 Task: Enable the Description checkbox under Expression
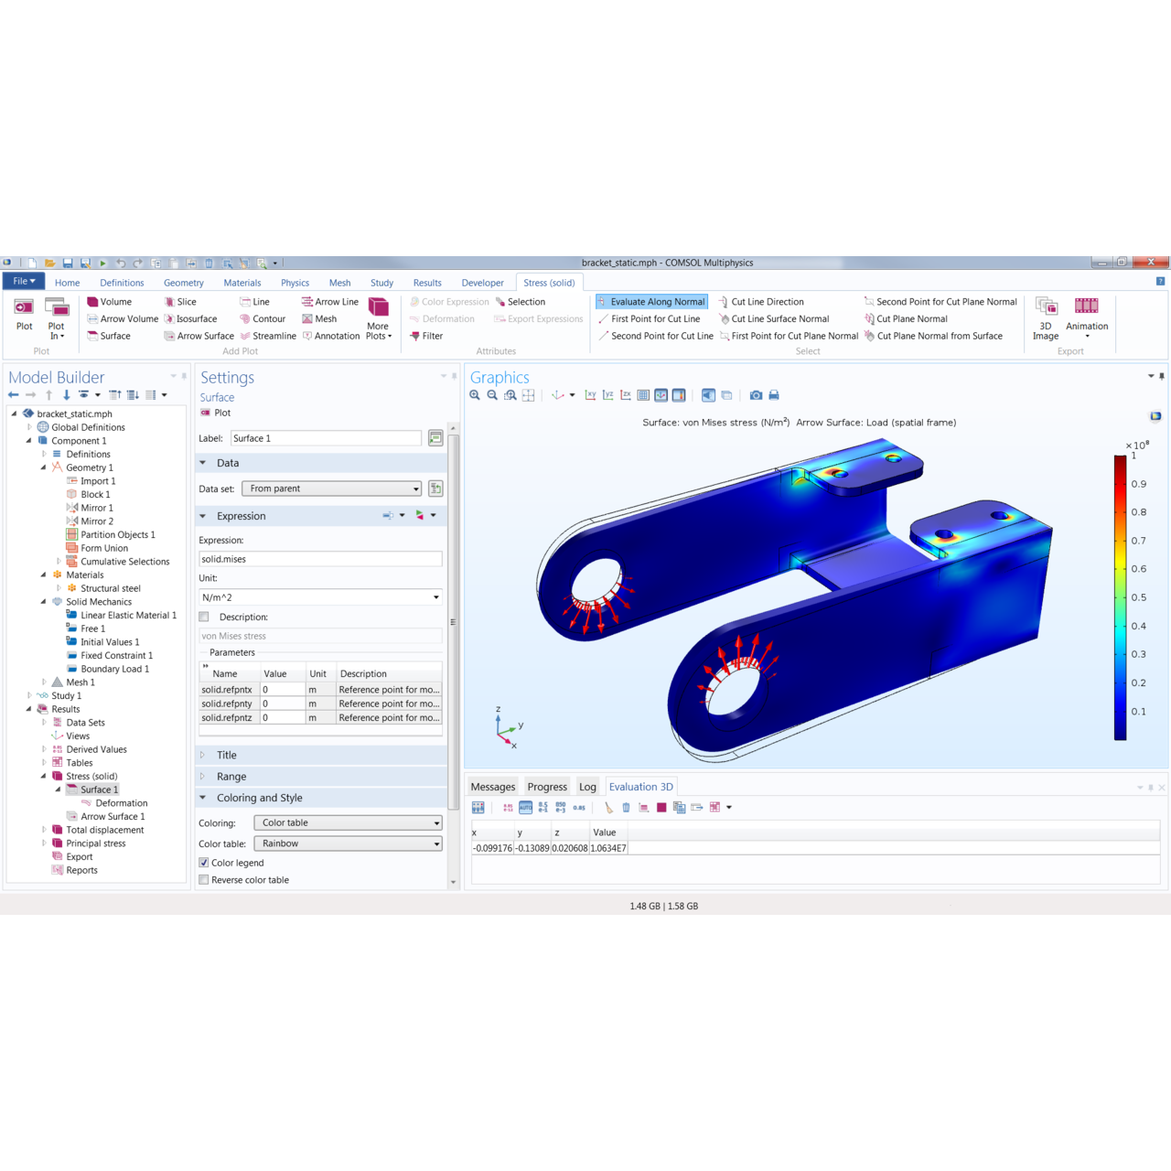(x=204, y=616)
